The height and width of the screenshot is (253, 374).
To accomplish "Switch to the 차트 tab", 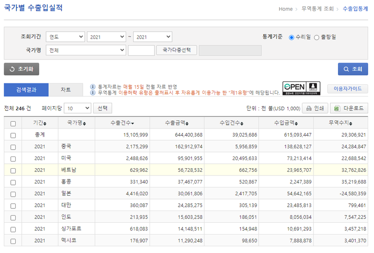I will pyautogui.click(x=66, y=90).
